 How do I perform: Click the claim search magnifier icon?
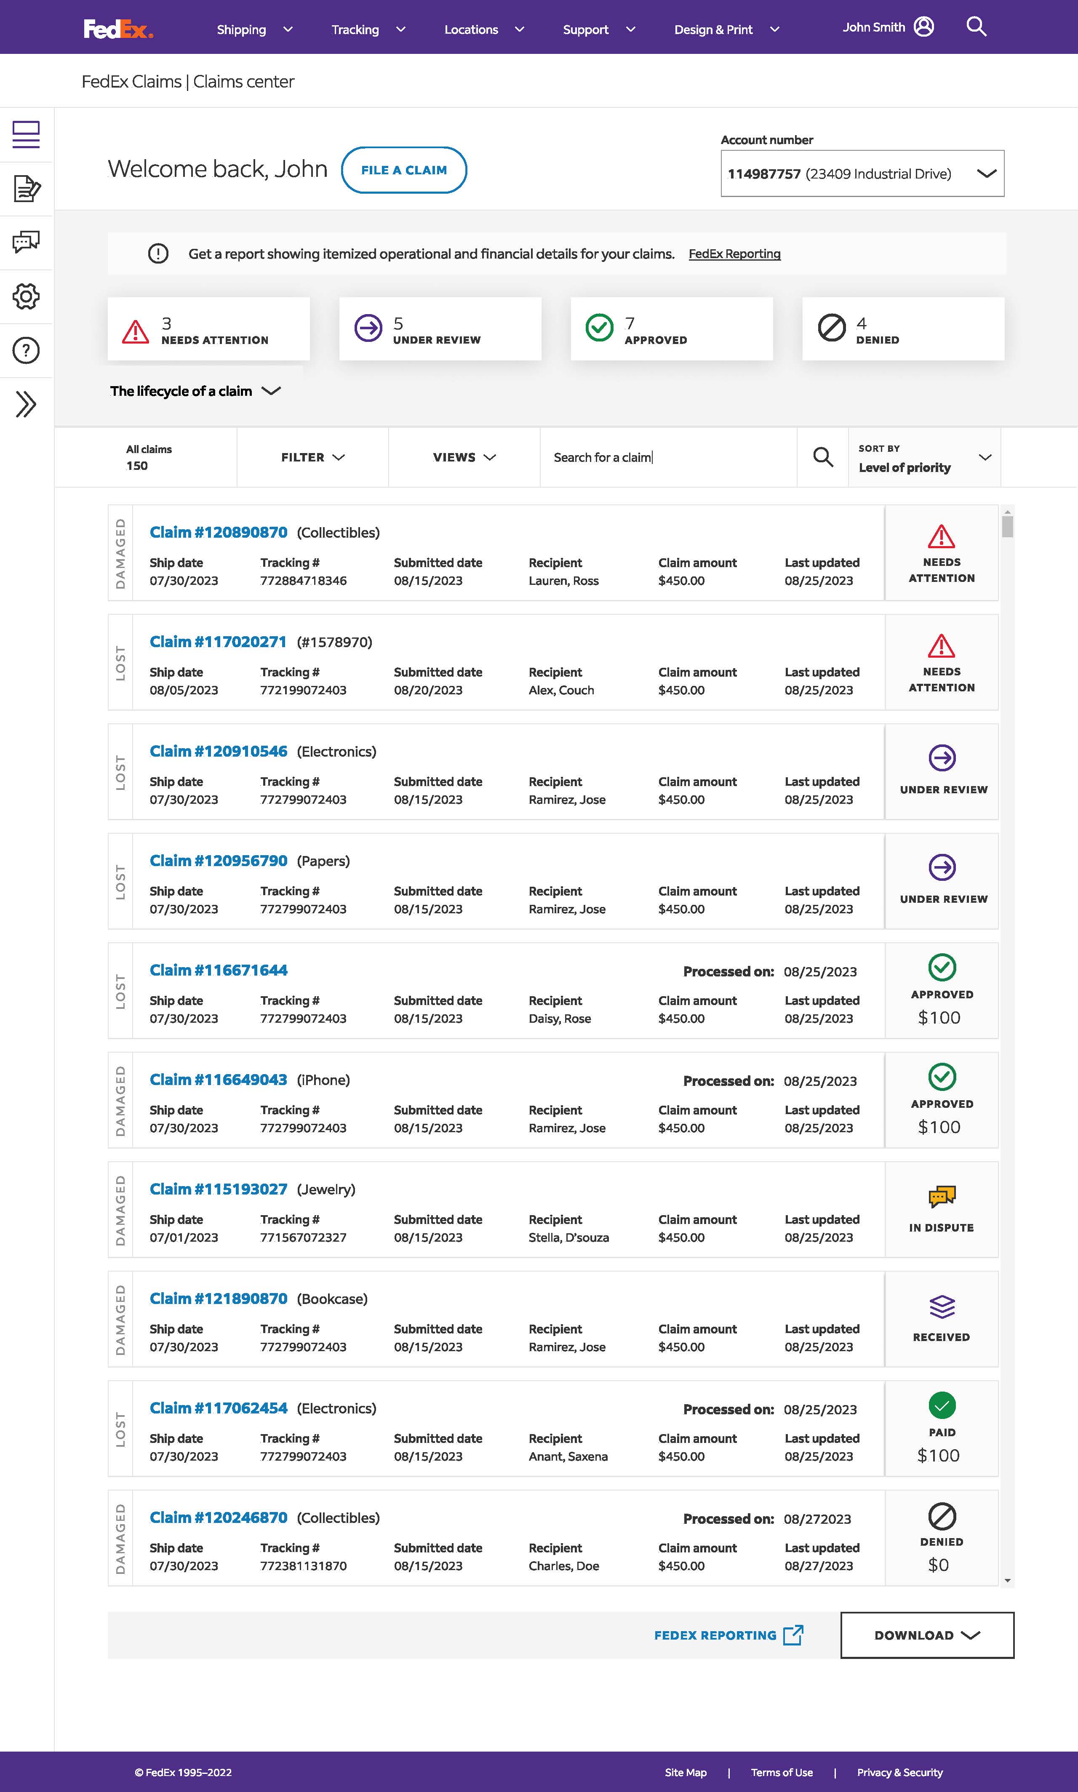pos(823,457)
